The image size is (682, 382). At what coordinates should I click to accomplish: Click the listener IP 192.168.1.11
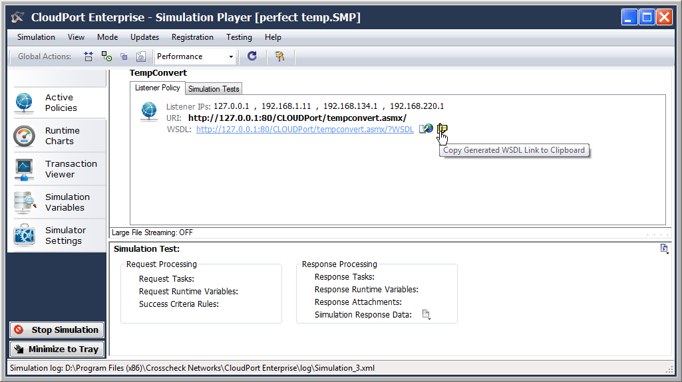click(x=286, y=106)
